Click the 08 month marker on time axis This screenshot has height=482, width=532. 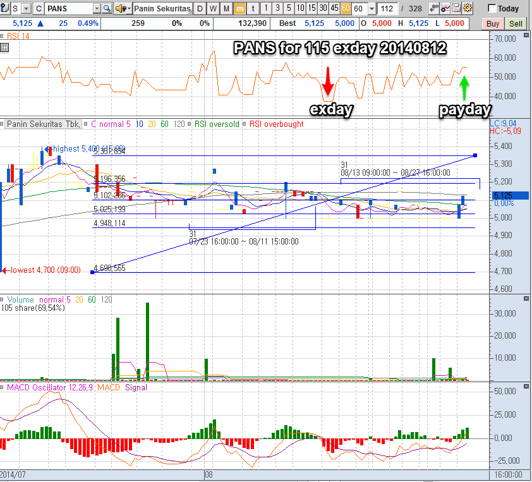pyautogui.click(x=209, y=474)
